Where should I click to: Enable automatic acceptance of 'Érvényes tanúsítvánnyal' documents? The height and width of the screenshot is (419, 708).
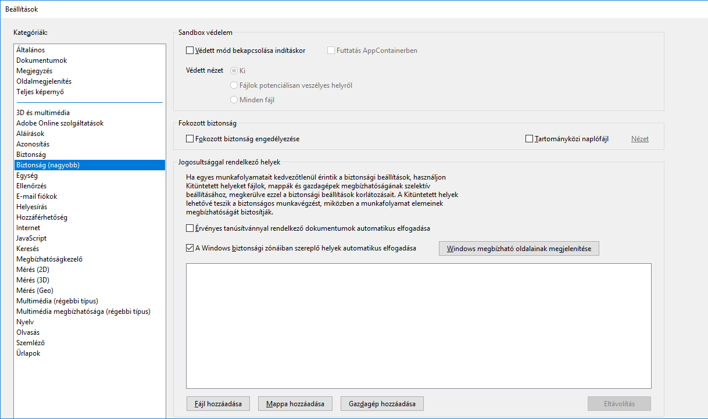190,228
